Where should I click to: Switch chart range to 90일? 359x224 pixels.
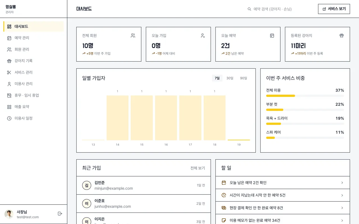243,78
